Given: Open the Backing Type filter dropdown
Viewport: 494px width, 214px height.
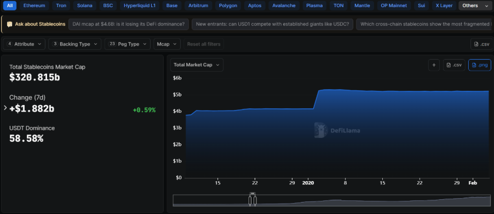Looking at the screenshot, I should point(74,44).
